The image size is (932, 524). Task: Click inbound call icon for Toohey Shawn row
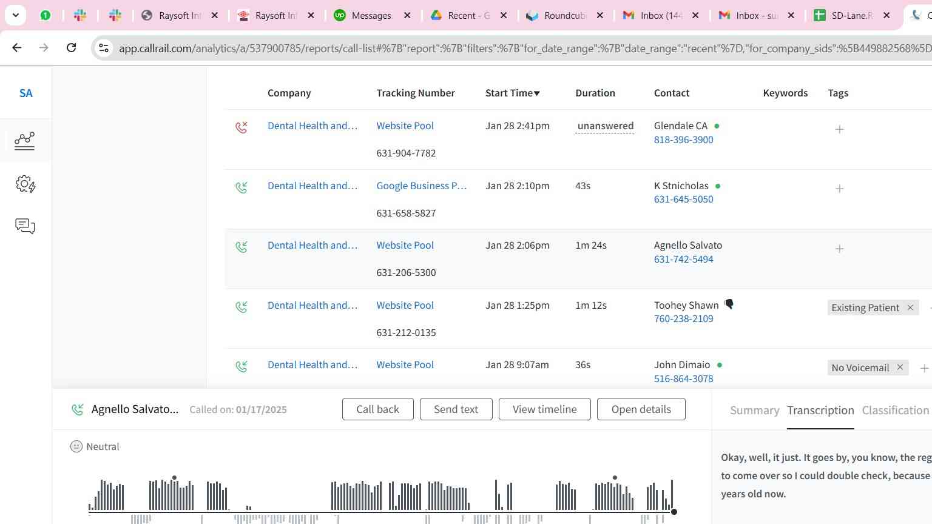(x=241, y=307)
